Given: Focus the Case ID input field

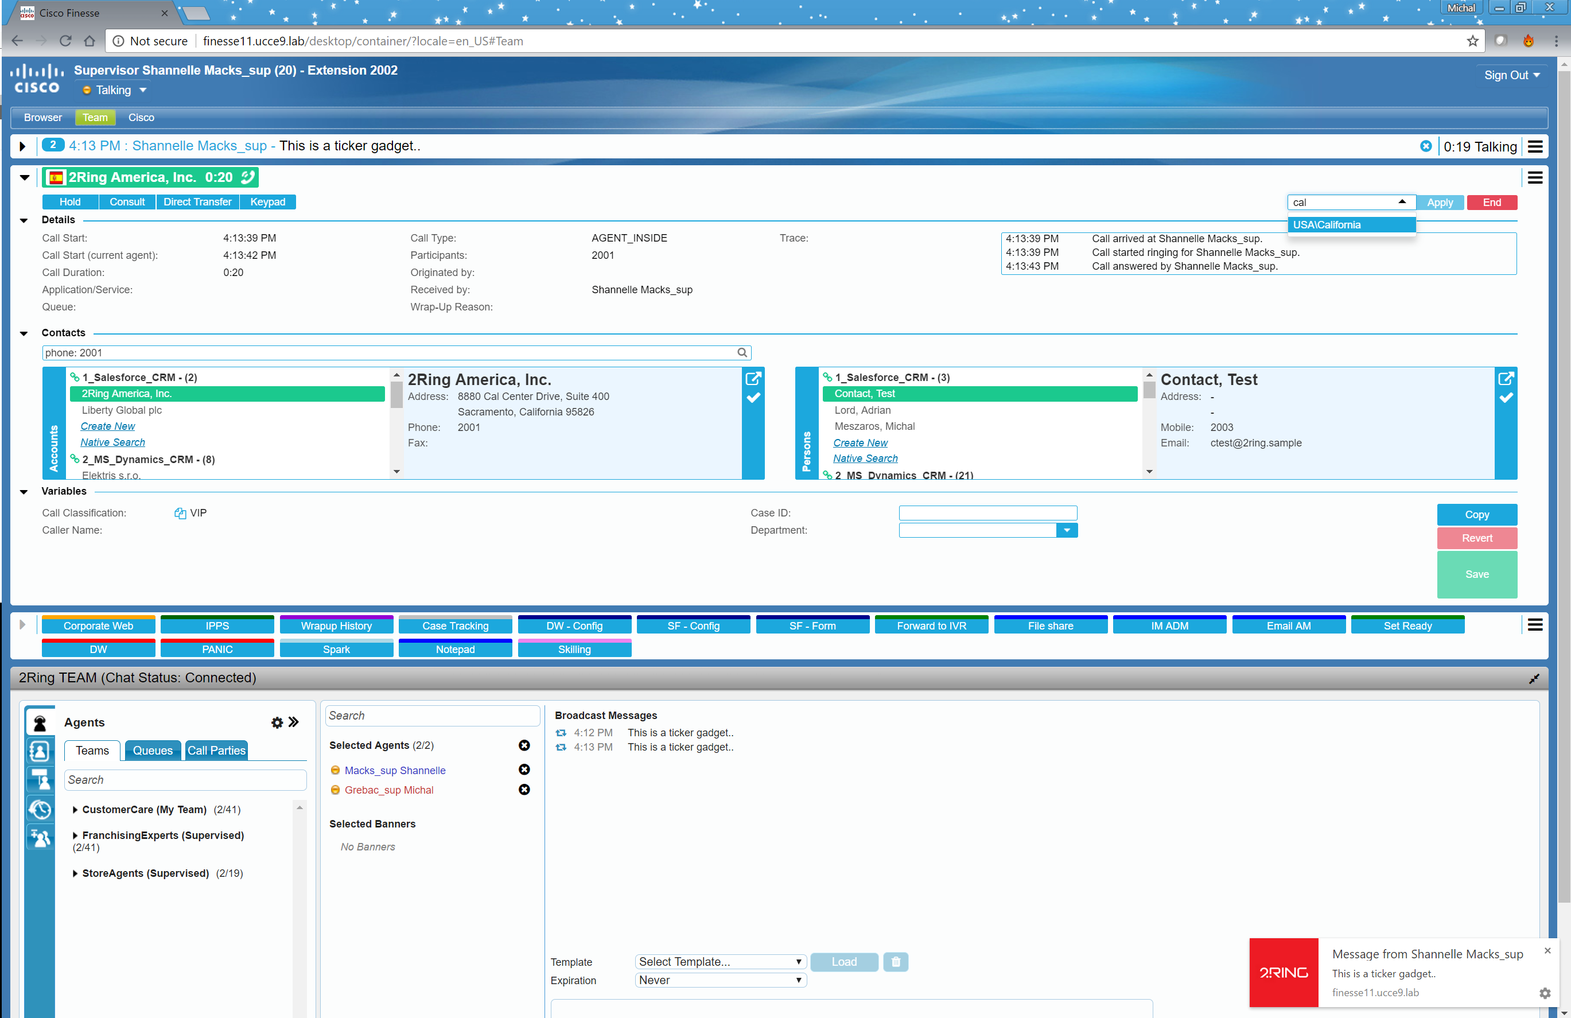Looking at the screenshot, I should pyautogui.click(x=988, y=514).
